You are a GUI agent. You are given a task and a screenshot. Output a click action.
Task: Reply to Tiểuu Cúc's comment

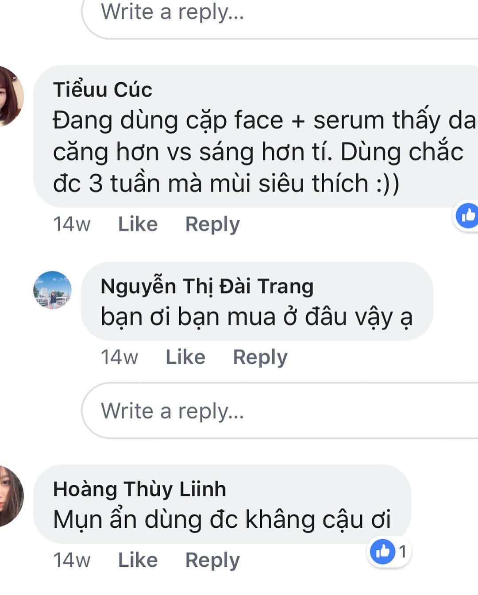click(x=212, y=224)
